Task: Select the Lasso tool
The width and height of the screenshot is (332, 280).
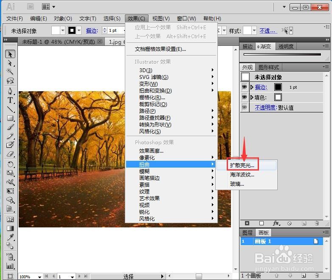Action: (x=10, y=81)
